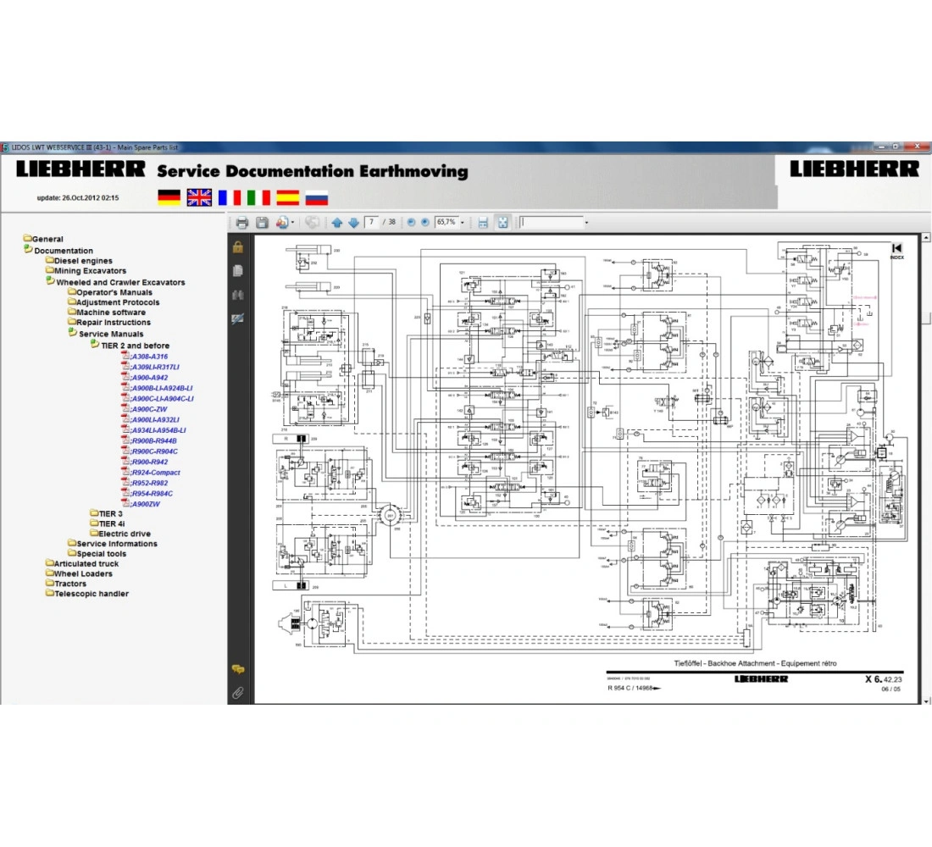Zoom out with the minus button

[x=411, y=222]
